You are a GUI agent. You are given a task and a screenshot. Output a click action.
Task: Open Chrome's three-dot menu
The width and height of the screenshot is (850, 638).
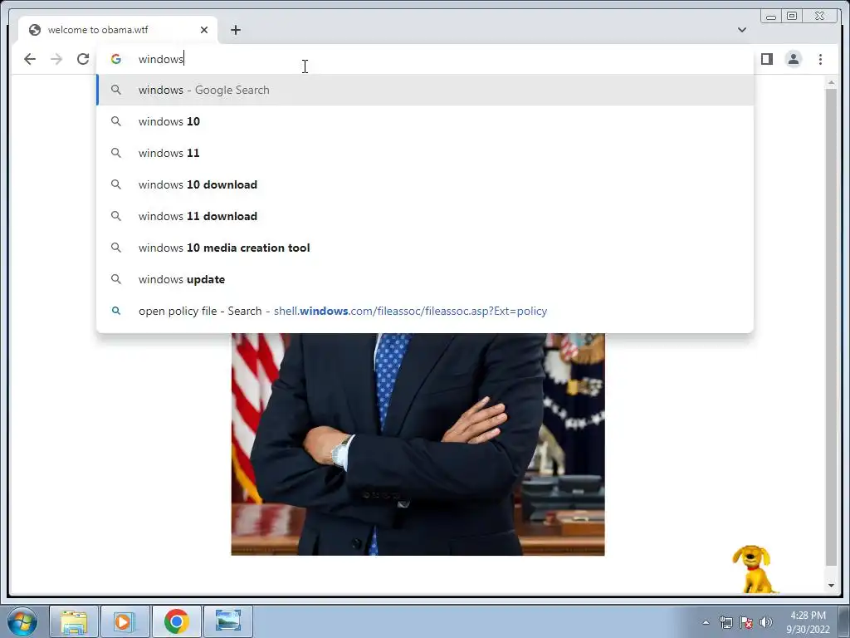click(x=820, y=59)
